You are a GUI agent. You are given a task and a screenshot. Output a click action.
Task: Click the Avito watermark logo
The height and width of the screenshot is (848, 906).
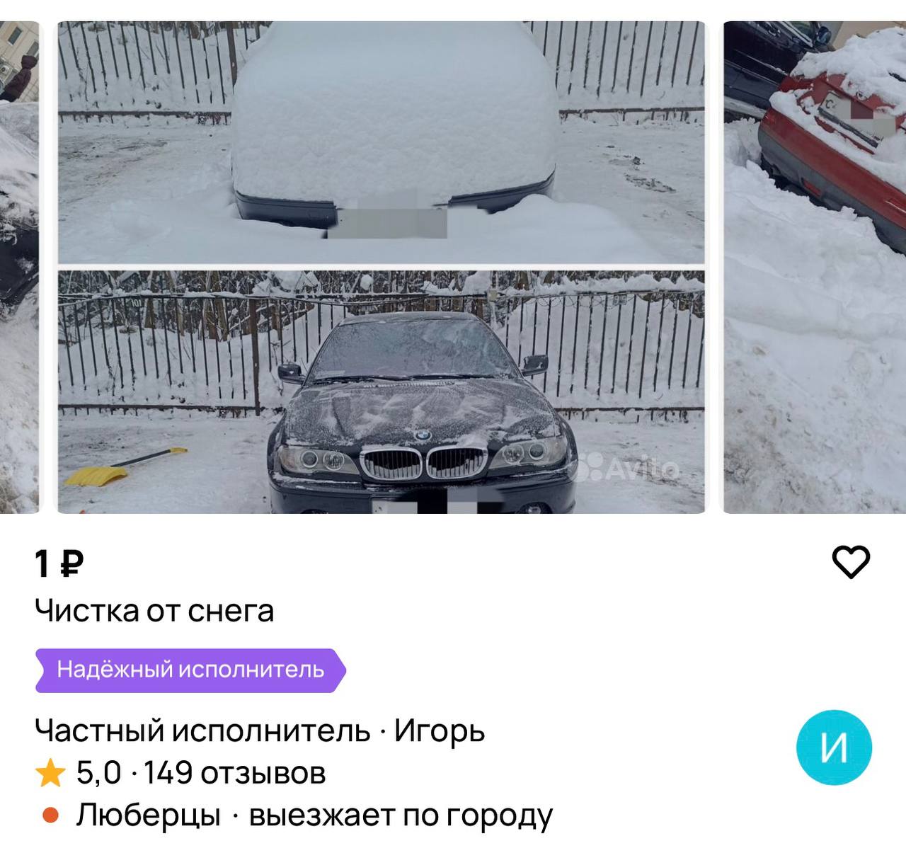(x=629, y=468)
